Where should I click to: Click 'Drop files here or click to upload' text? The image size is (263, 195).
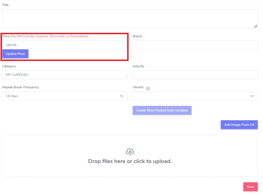(x=130, y=161)
